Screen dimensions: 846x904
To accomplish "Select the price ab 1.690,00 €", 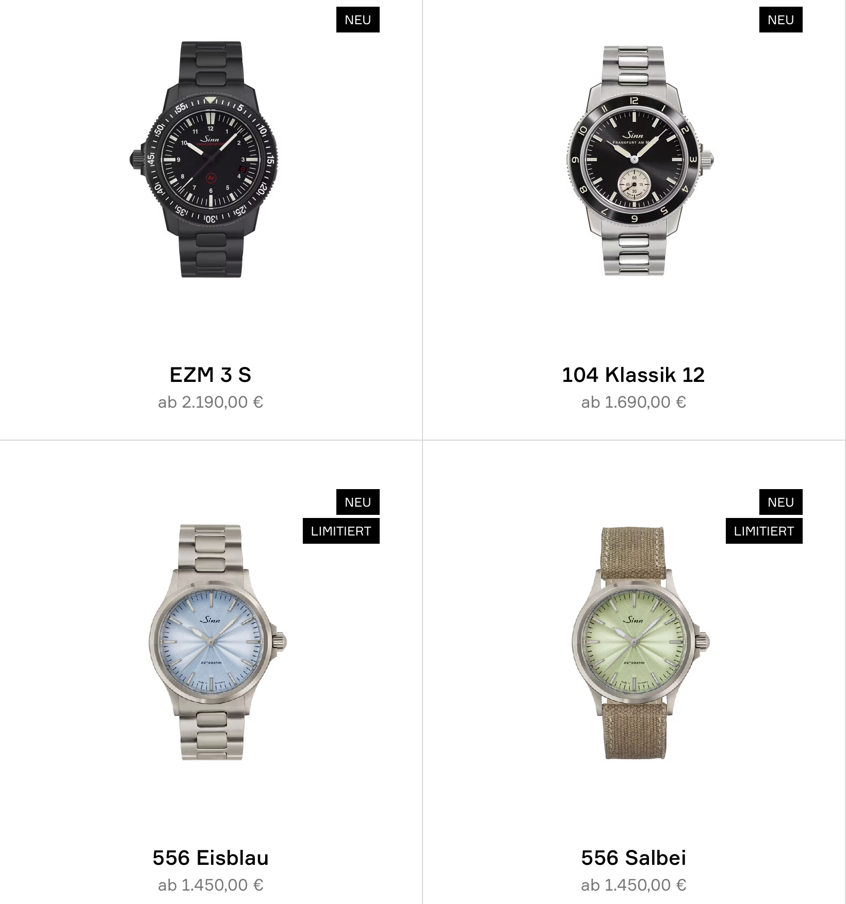I will 633,402.
